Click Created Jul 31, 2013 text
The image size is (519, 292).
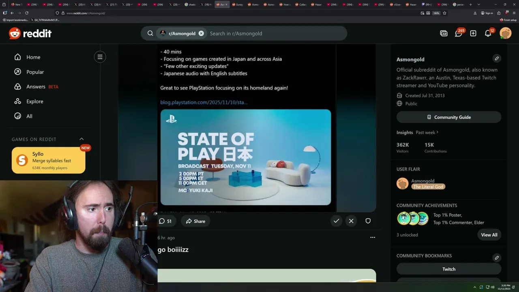[x=425, y=95]
